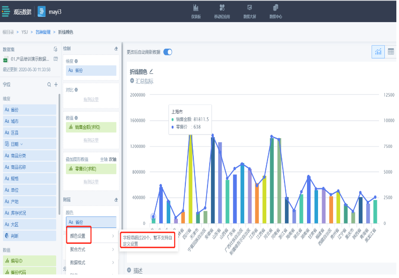Open 对比 settings gear icon
Viewport: 399px width, 278px height.
tap(76, 90)
